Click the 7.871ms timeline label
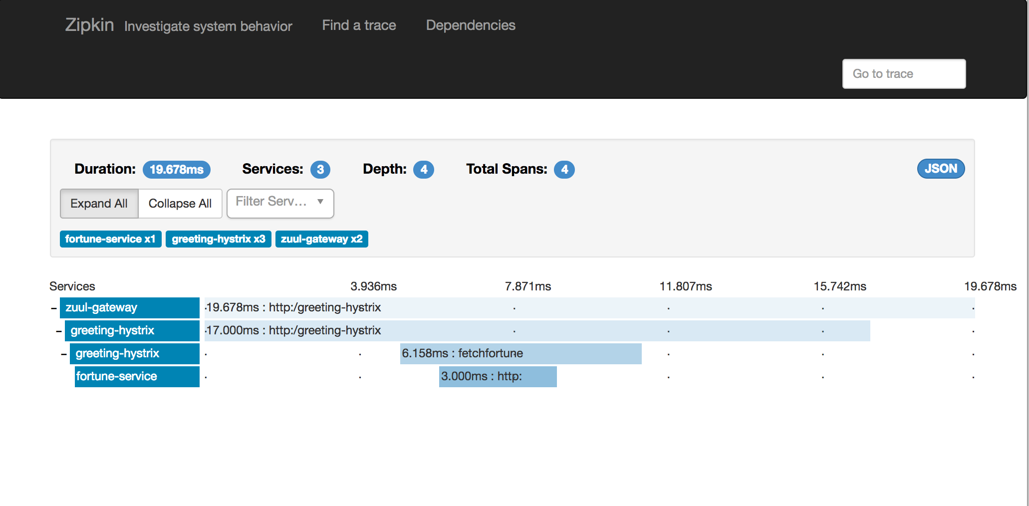1029x506 pixels. [x=528, y=286]
